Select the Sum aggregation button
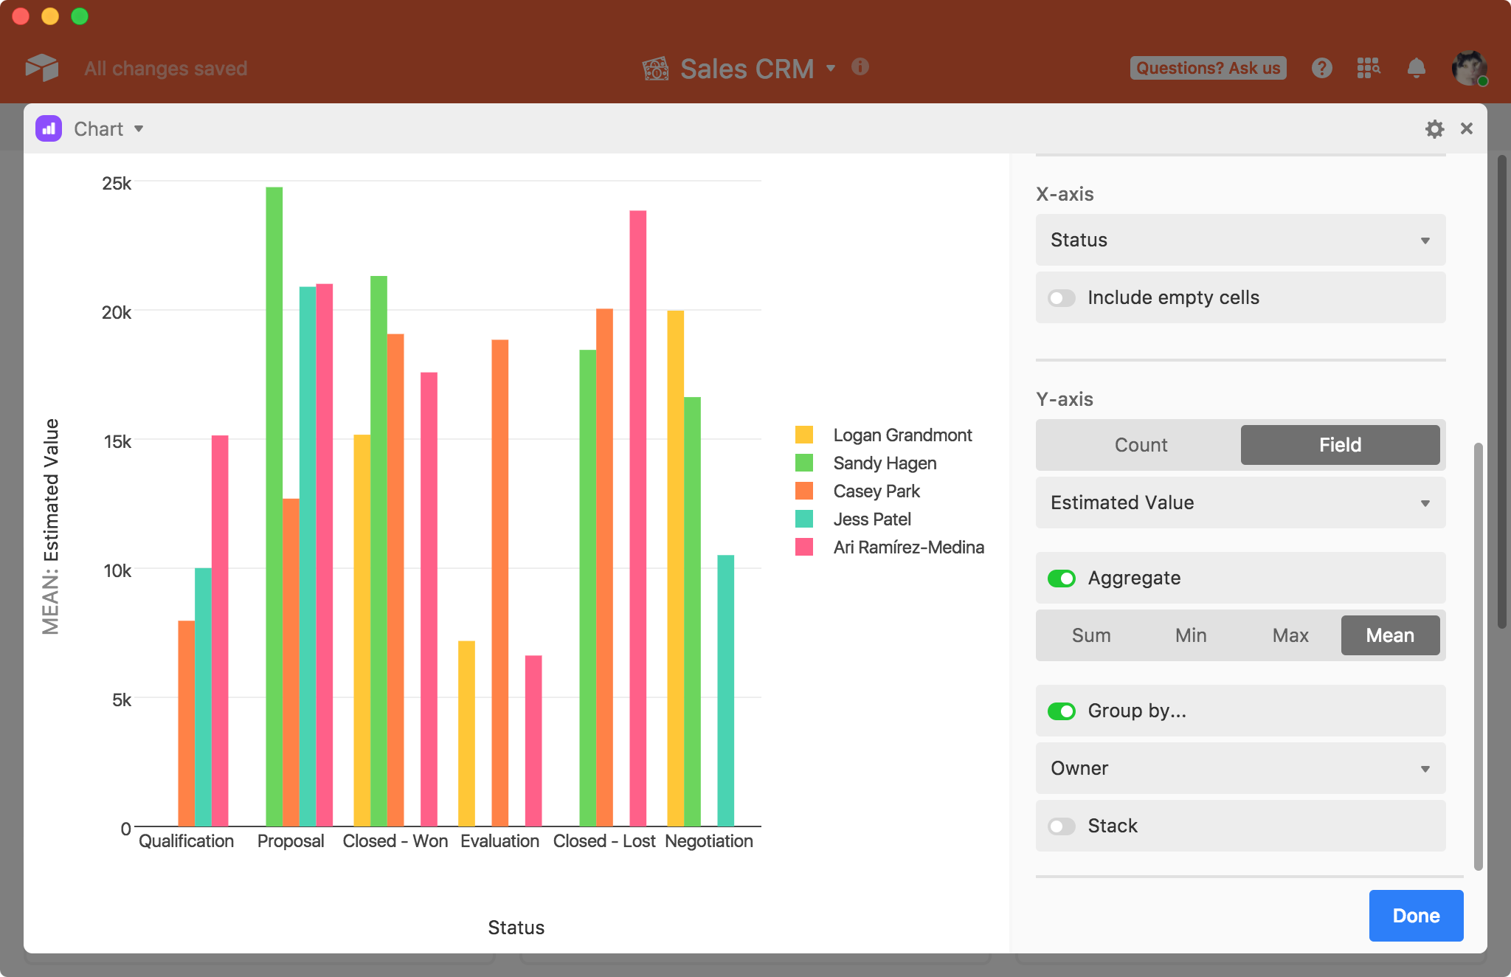Image resolution: width=1511 pixels, height=977 pixels. (x=1091, y=635)
